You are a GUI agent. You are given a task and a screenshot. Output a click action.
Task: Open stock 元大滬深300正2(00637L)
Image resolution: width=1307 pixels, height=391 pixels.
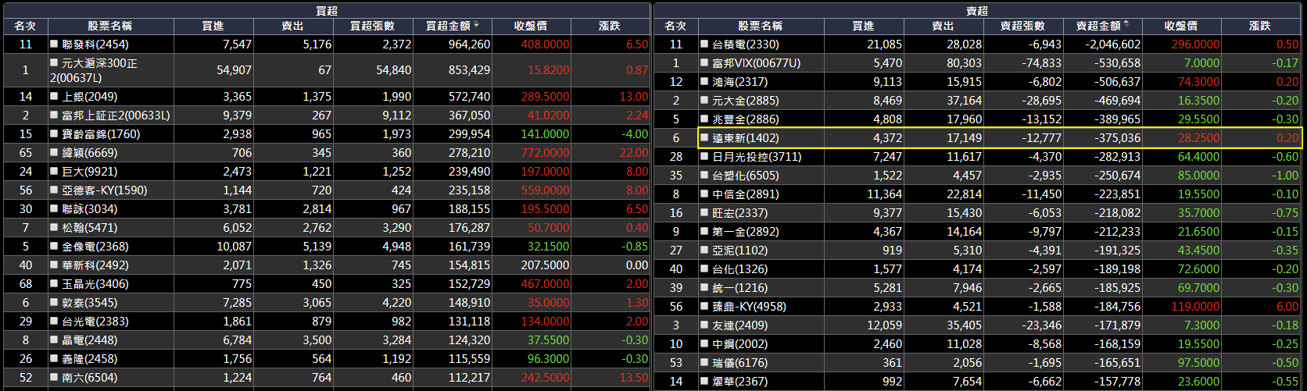[x=94, y=70]
